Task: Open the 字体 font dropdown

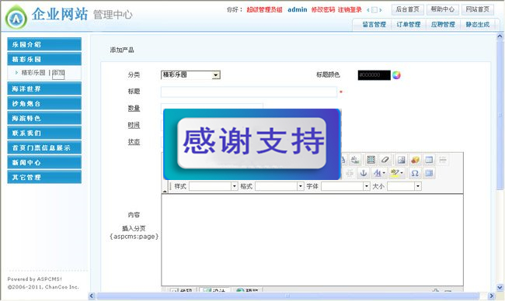Action: (345, 186)
